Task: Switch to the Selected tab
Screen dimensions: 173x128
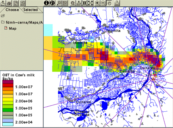Action: click(31, 10)
